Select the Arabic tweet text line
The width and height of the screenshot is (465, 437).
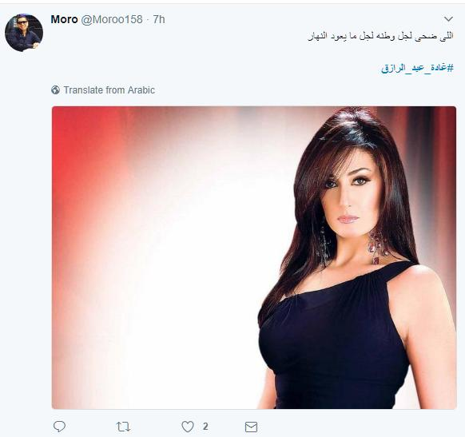click(381, 36)
